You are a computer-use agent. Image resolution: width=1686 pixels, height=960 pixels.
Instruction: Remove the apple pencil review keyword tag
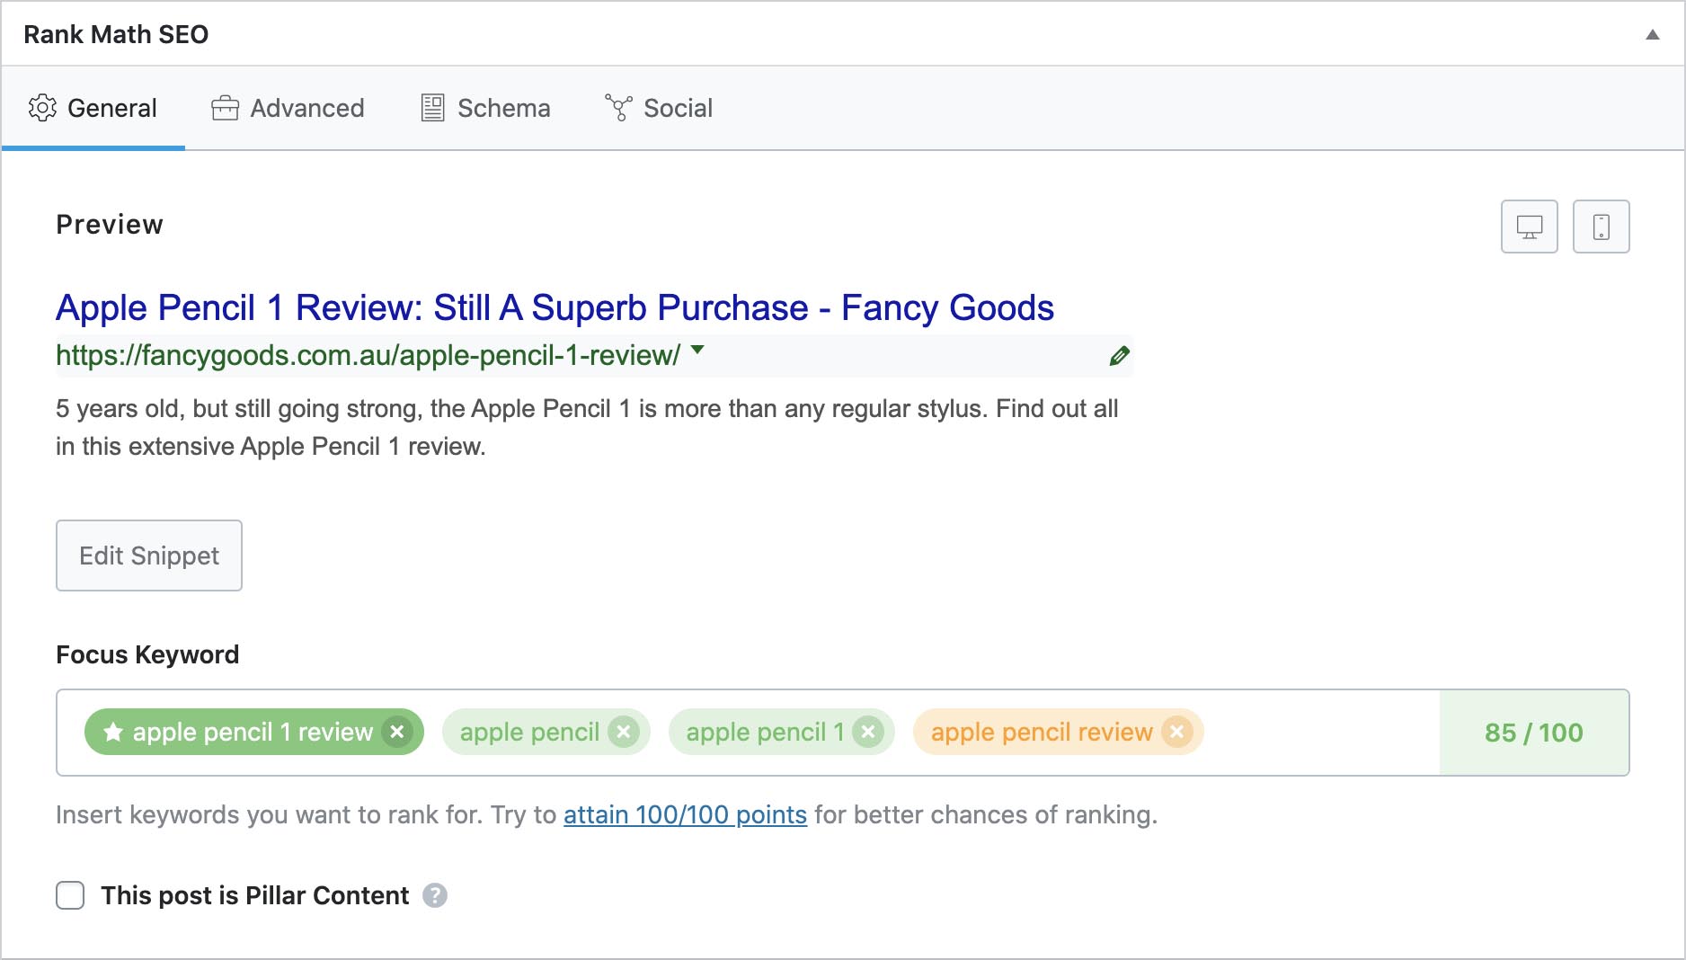[x=1176, y=732]
